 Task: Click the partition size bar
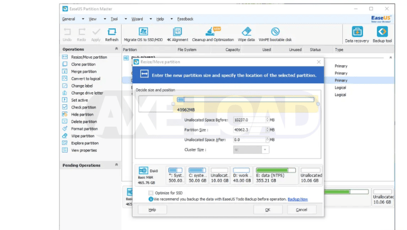point(245,100)
